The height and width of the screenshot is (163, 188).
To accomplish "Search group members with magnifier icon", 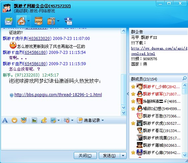I will 185,78.
